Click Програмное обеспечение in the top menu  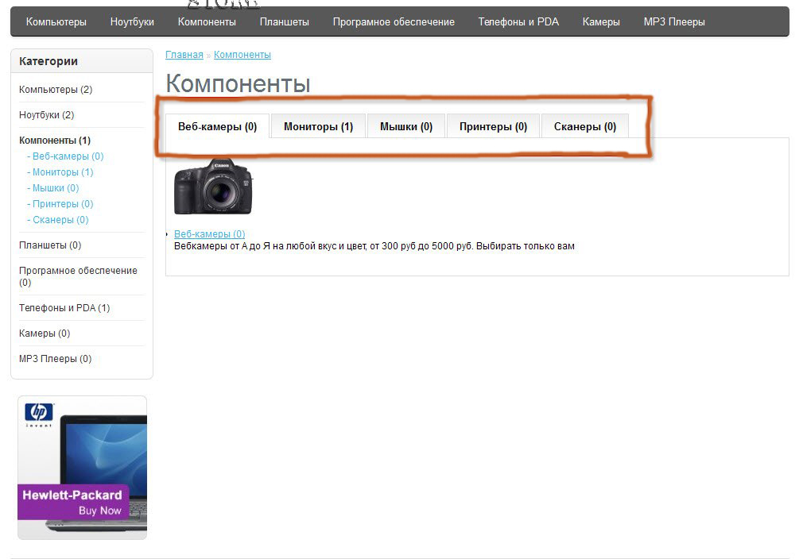tap(394, 22)
